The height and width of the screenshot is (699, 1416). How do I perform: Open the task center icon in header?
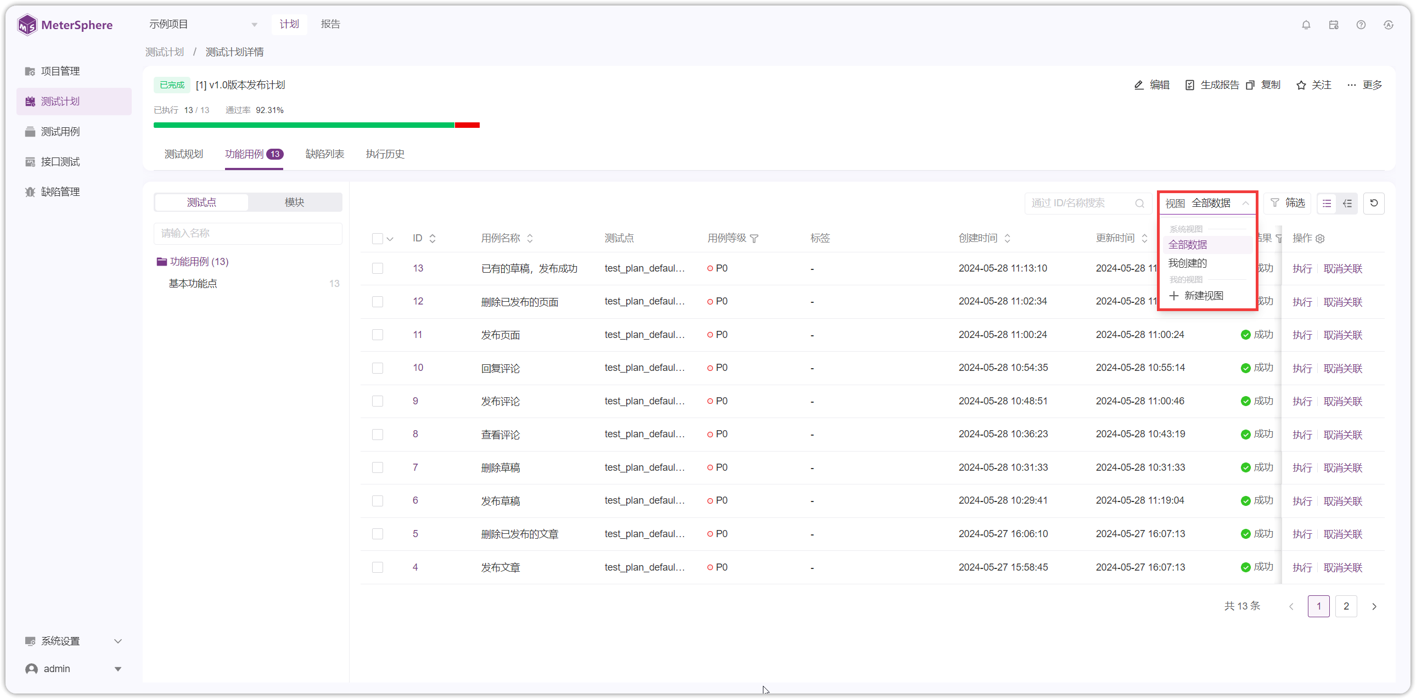(x=1334, y=25)
